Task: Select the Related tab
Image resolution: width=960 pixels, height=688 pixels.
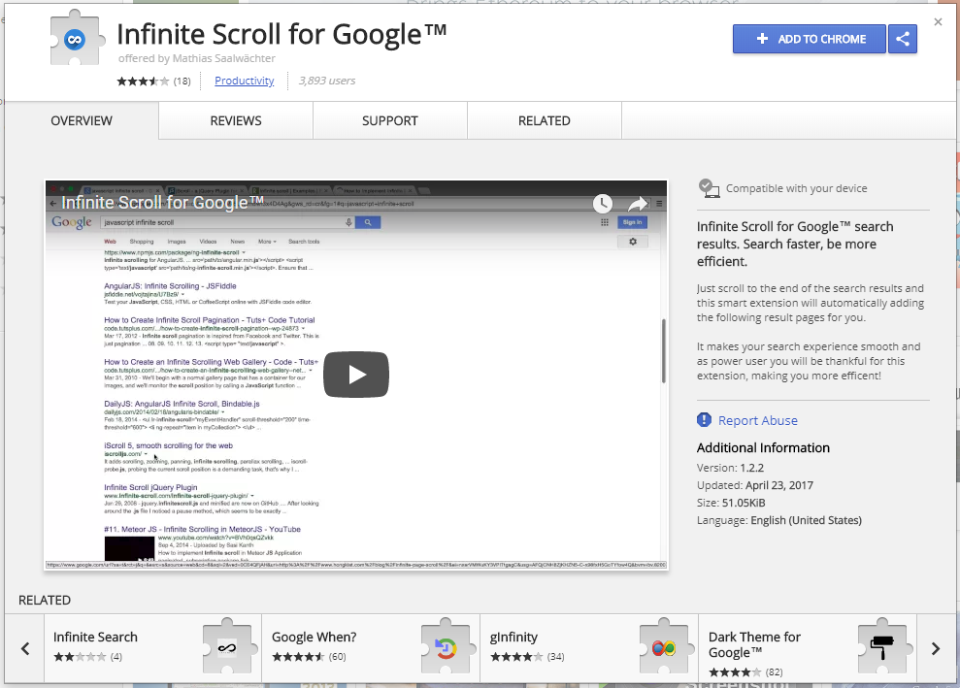Action: pyautogui.click(x=544, y=120)
